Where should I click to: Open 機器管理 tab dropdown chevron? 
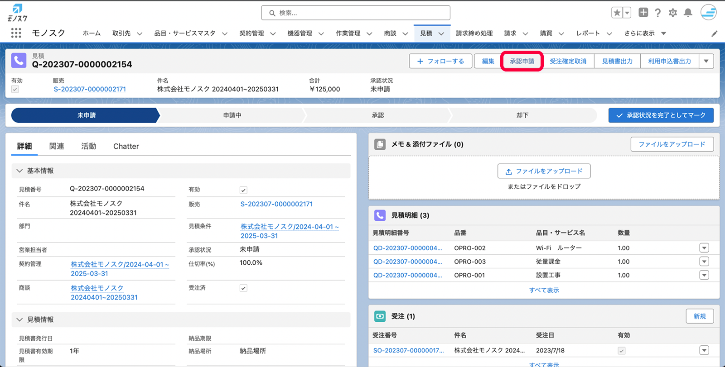click(x=321, y=33)
